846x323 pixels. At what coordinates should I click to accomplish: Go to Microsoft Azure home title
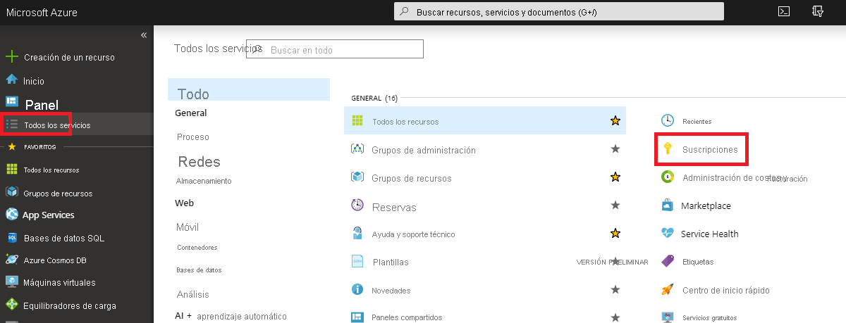click(x=42, y=12)
